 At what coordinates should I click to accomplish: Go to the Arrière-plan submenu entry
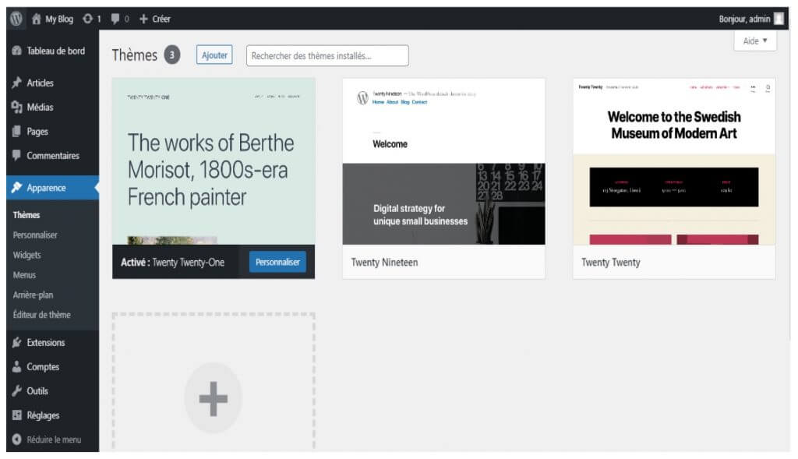33,295
